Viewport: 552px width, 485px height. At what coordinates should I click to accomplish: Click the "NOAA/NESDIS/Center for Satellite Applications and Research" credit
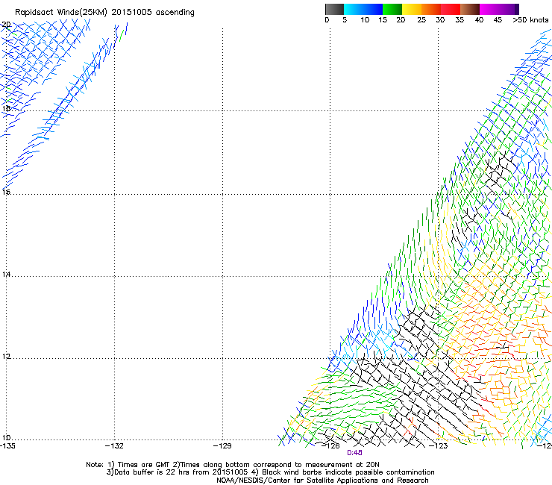[x=322, y=481]
